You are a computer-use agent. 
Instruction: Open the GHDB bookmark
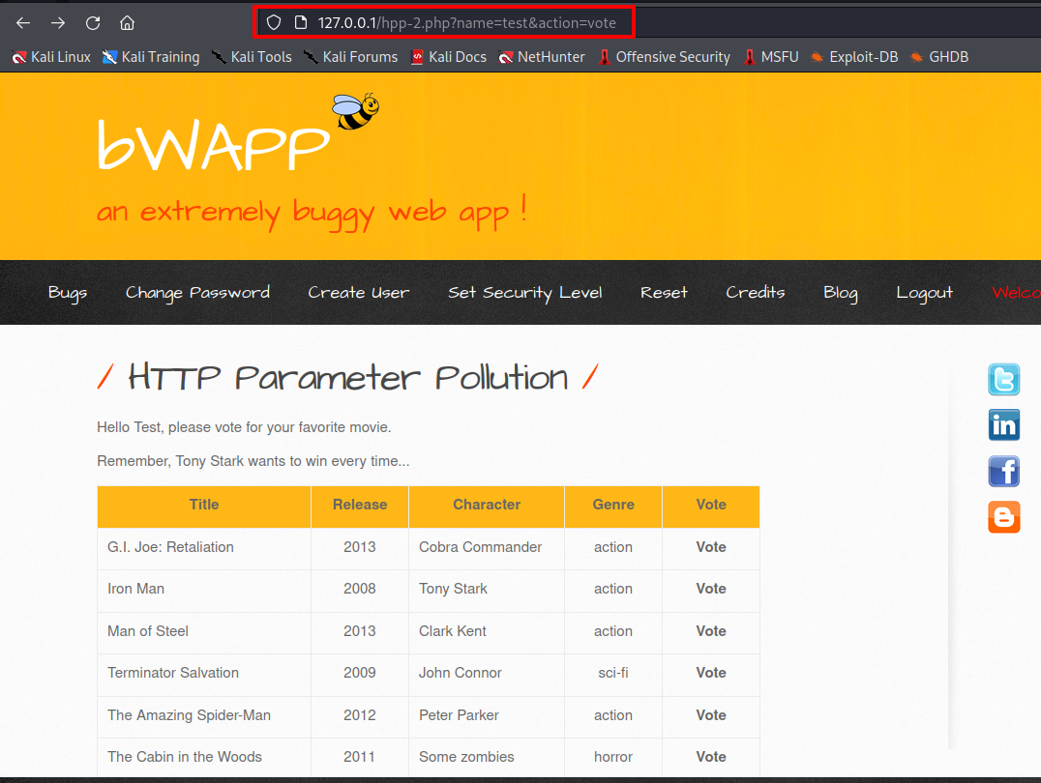(x=939, y=57)
